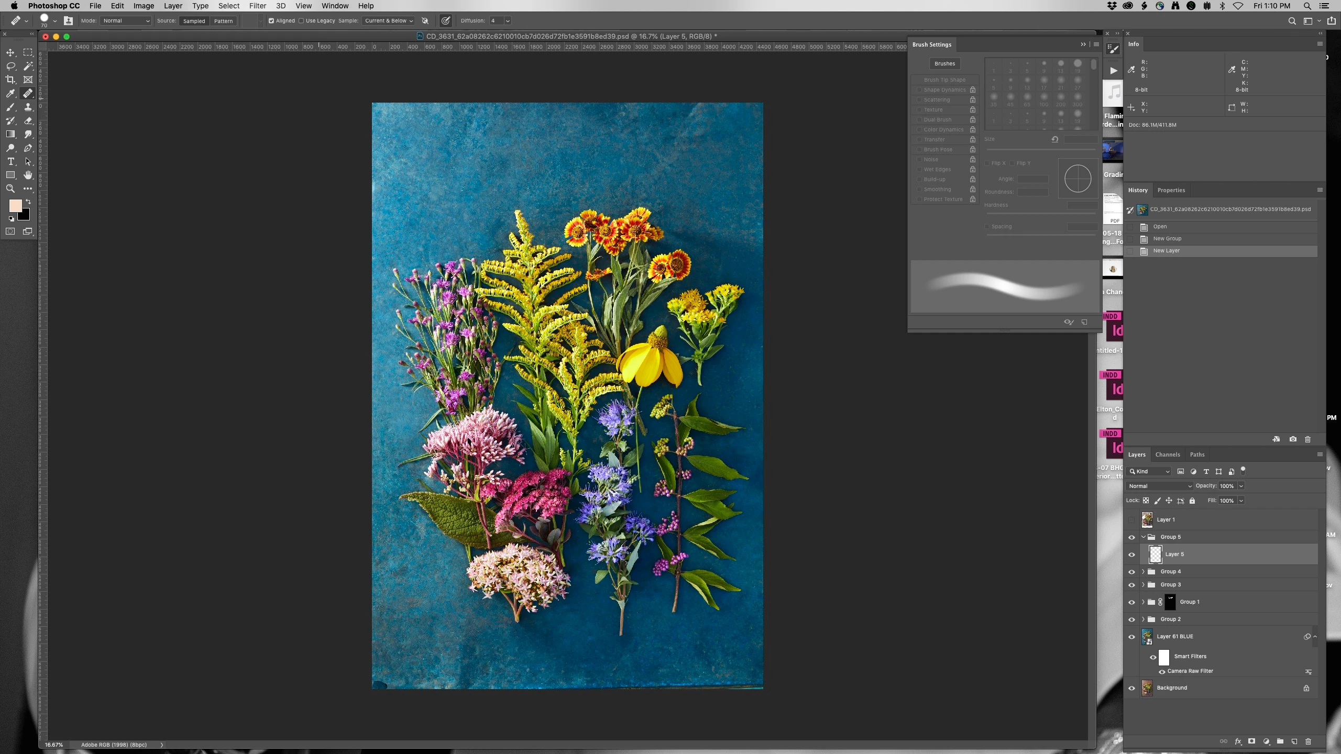This screenshot has width=1341, height=754.
Task: Expand the Group 4 layer folder
Action: tap(1143, 571)
